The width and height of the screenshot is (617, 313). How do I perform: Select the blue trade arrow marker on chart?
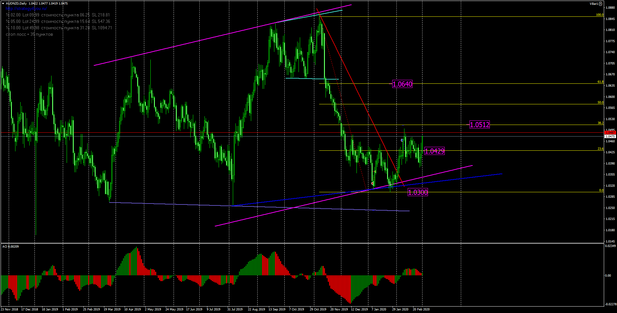click(402, 140)
